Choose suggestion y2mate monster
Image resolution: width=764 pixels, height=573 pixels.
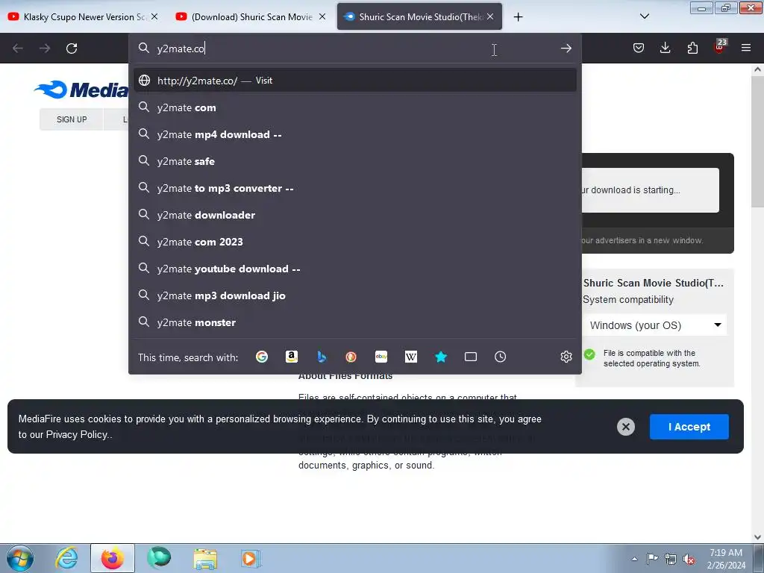pos(355,322)
